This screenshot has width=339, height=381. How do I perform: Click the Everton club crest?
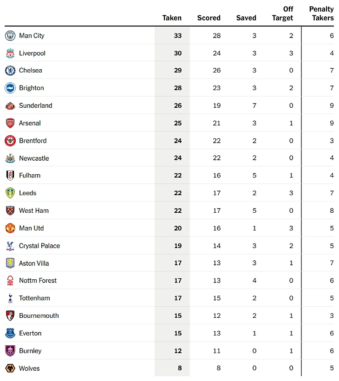tap(10, 333)
